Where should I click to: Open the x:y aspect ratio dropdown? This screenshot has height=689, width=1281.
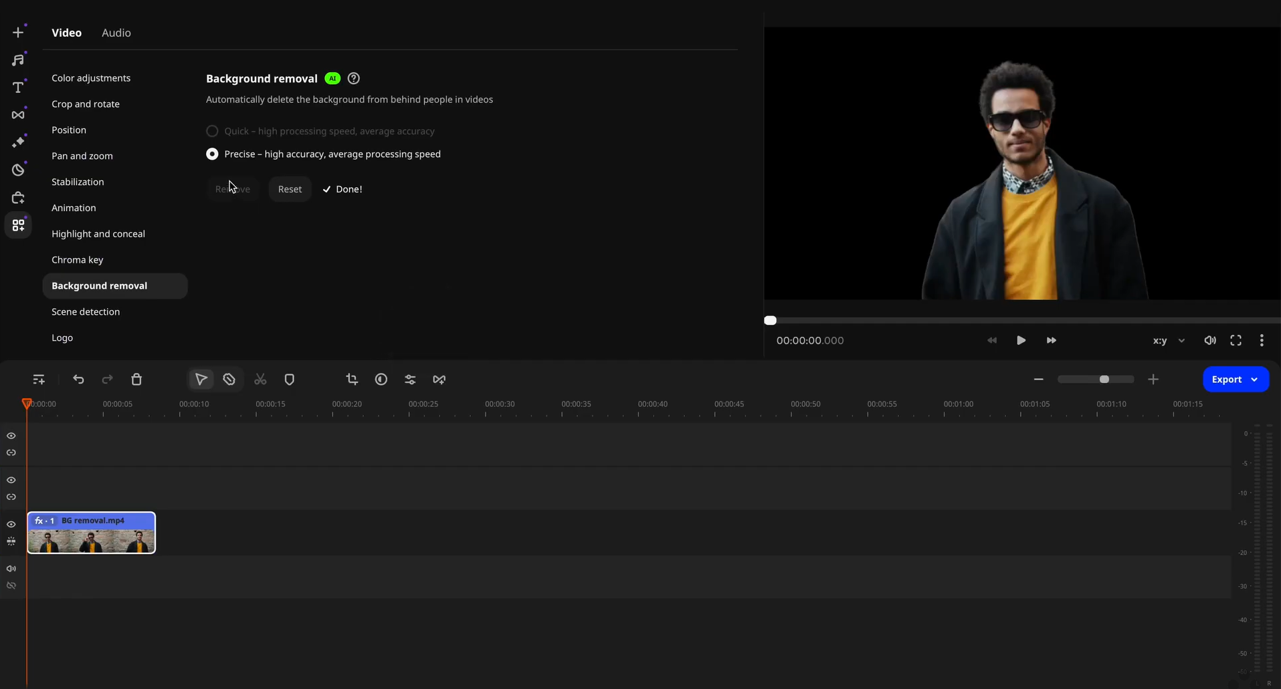pyautogui.click(x=1167, y=340)
